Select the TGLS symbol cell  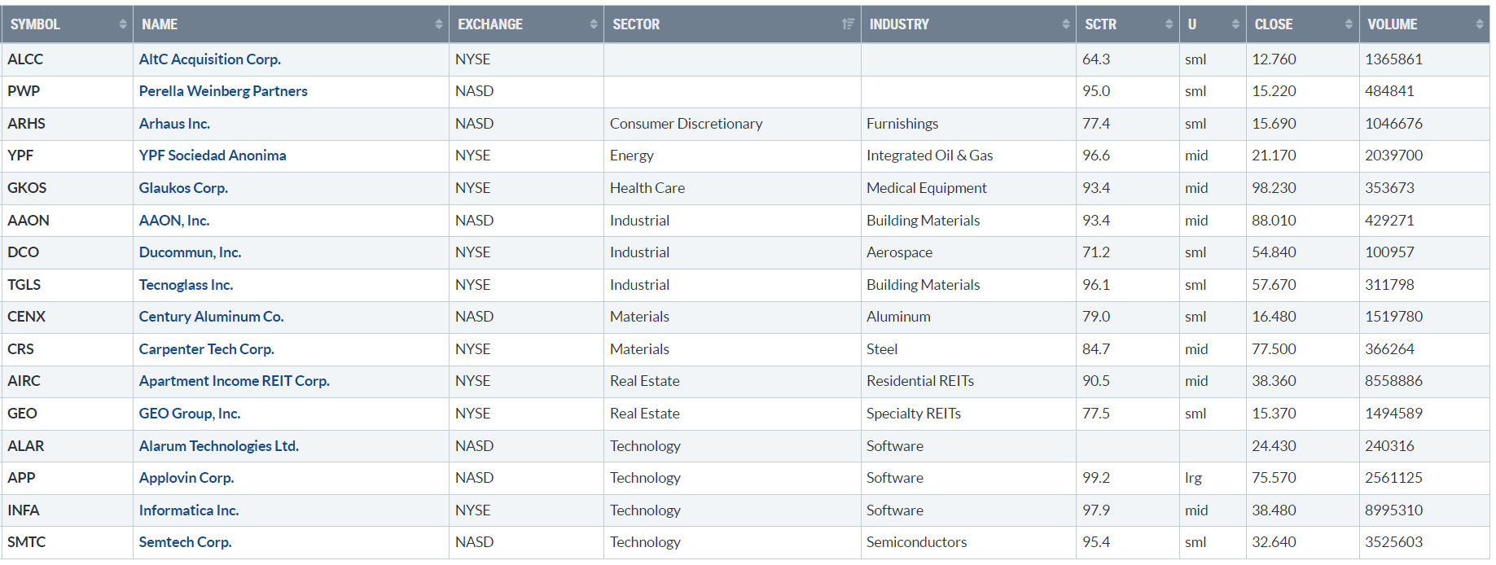24,285
